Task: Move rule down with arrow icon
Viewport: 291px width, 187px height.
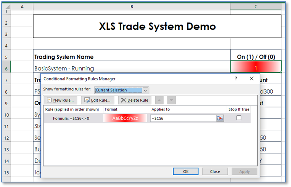Action: (x=172, y=100)
